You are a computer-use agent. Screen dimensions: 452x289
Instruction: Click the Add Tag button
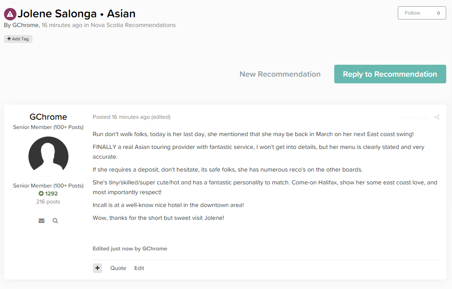click(x=18, y=39)
